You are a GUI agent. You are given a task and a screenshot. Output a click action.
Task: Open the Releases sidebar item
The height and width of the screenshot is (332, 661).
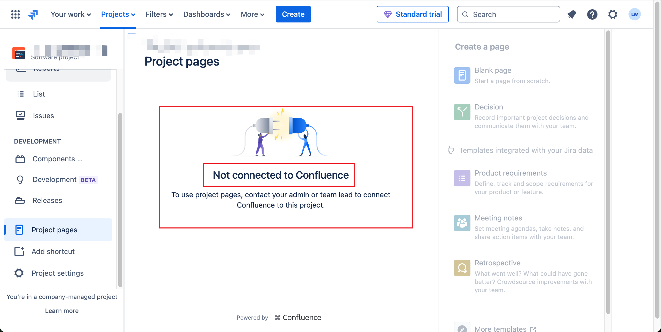(x=58, y=200)
